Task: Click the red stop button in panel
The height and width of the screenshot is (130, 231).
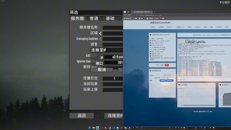Action: pyautogui.click(x=167, y=65)
